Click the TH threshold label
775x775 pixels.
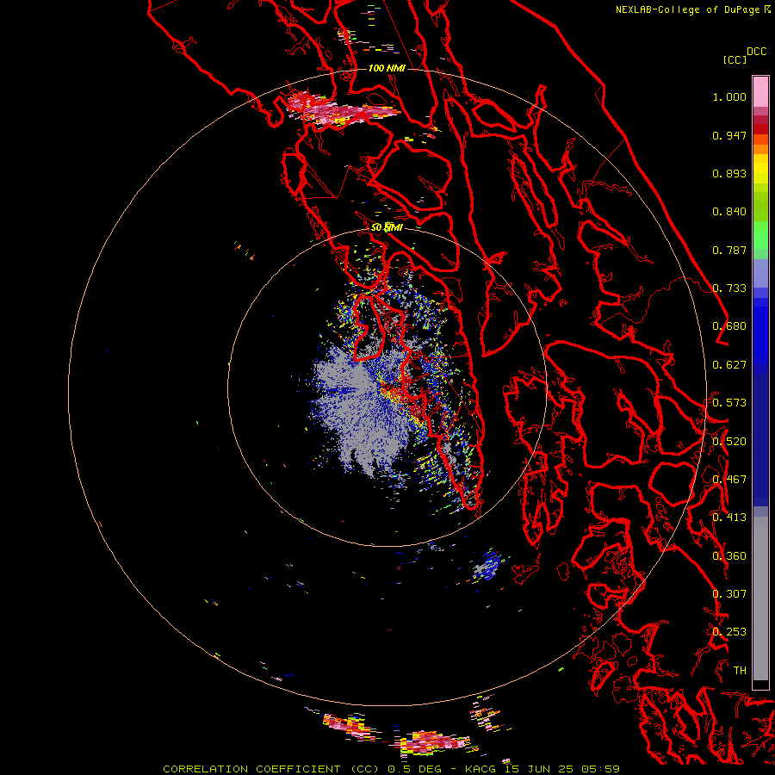point(740,671)
